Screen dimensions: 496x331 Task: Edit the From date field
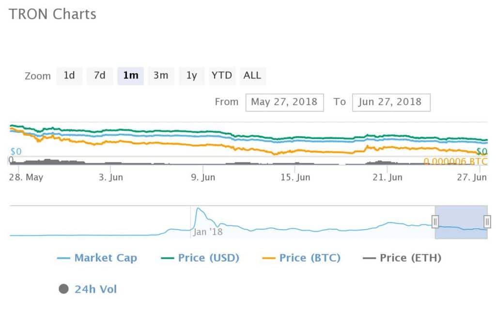[284, 102]
